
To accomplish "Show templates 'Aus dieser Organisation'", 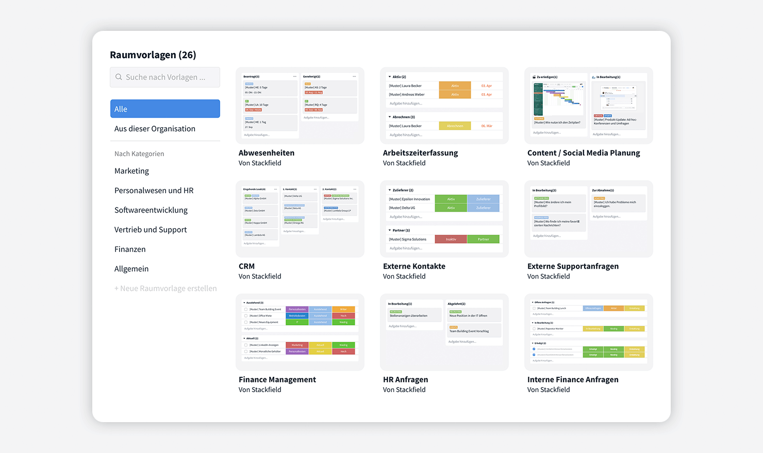I will click(155, 129).
